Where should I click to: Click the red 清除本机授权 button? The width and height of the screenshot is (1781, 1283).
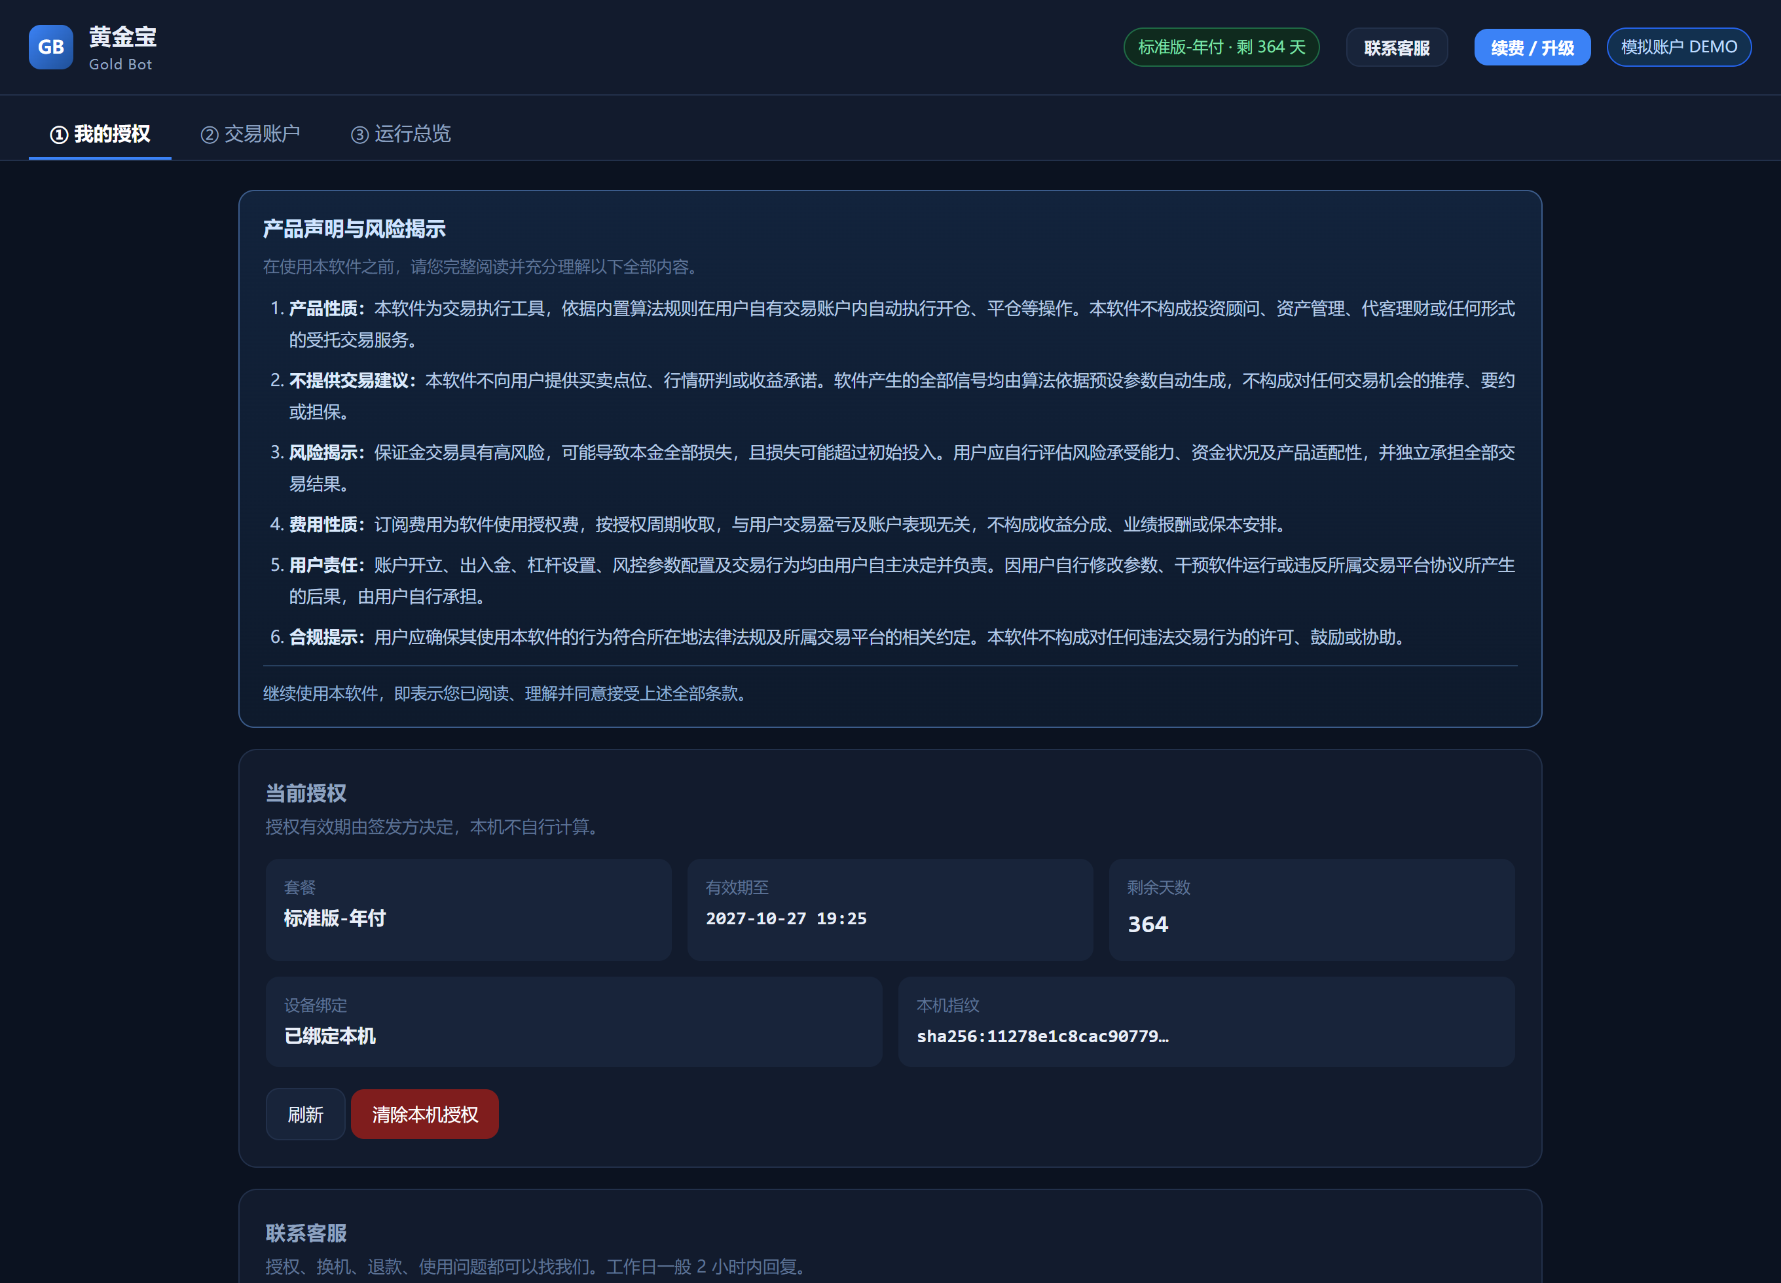tap(425, 1114)
